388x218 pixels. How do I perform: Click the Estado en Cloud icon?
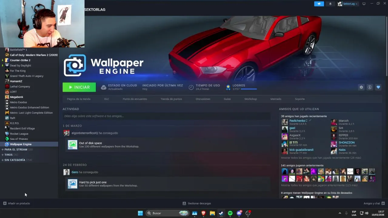(x=104, y=87)
